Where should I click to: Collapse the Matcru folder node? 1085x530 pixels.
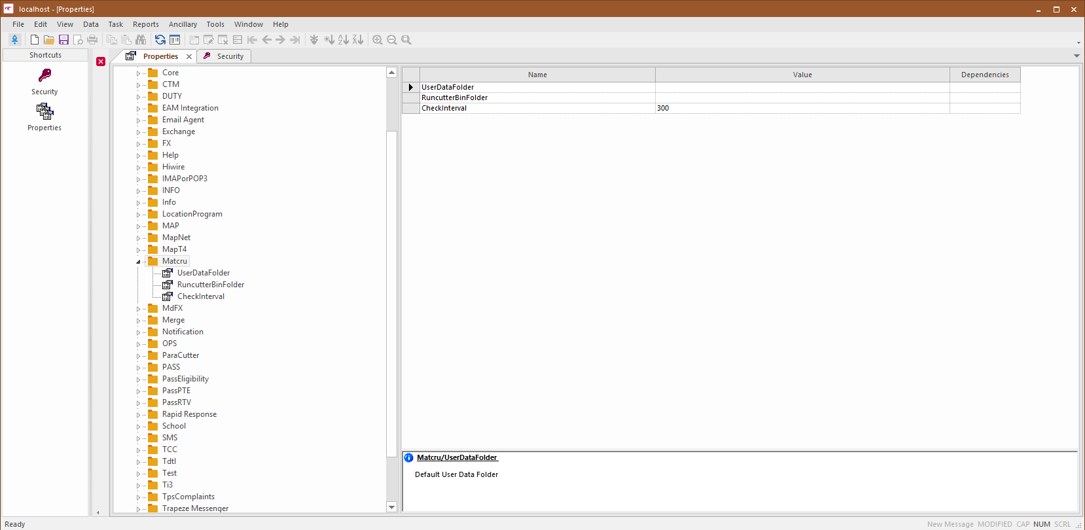pos(138,262)
